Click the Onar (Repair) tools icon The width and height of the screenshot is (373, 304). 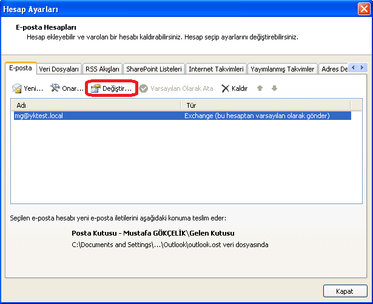pos(55,88)
